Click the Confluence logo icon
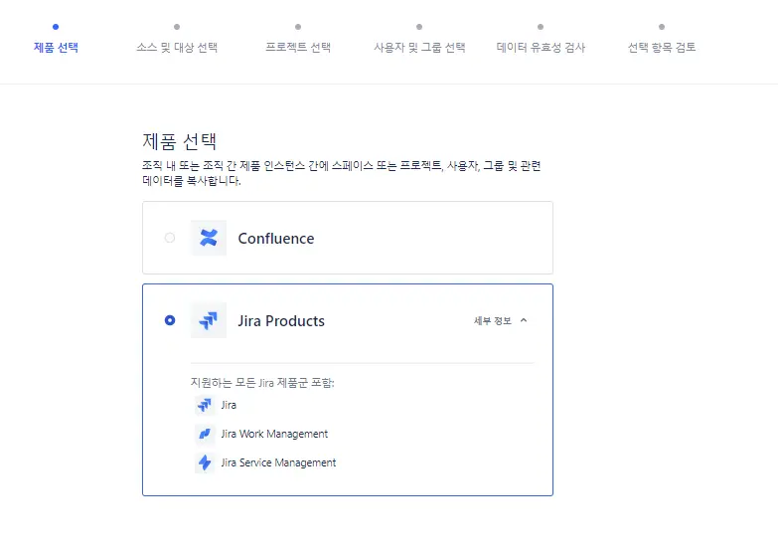The width and height of the screenshot is (778, 551). [x=209, y=238]
